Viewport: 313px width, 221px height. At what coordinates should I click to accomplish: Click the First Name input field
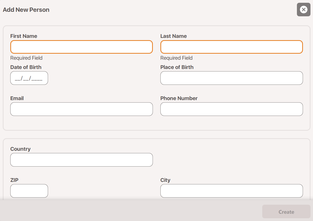[81, 47]
